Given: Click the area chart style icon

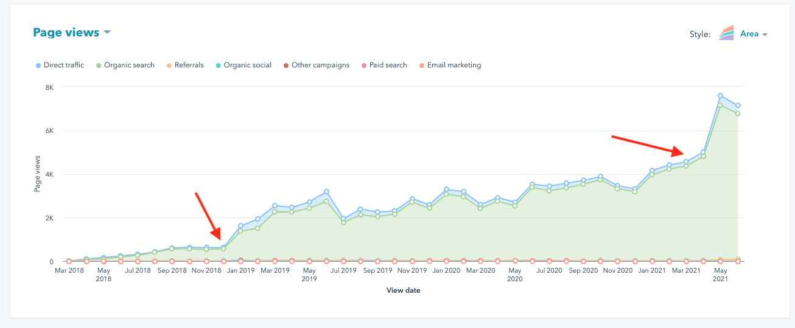Looking at the screenshot, I should 726,33.
